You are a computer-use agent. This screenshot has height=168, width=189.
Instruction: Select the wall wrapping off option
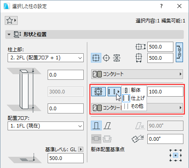[107, 139]
